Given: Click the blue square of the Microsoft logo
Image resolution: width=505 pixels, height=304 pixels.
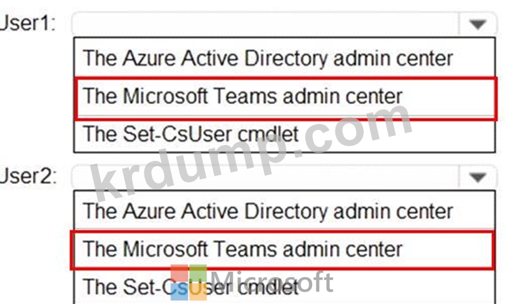Looking at the screenshot, I should coord(179,292).
